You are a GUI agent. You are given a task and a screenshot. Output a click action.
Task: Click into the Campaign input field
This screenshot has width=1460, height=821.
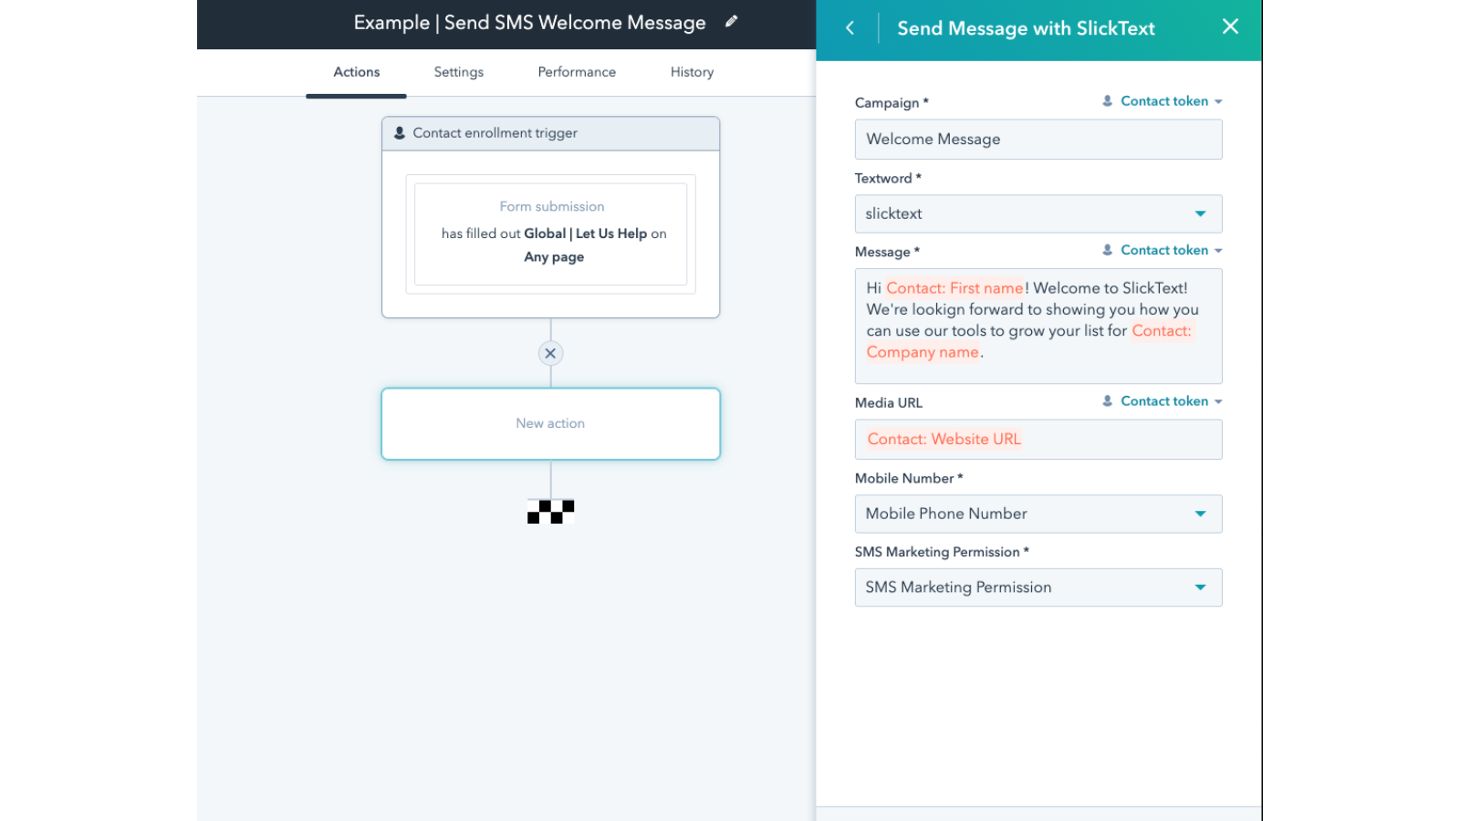[1038, 140]
